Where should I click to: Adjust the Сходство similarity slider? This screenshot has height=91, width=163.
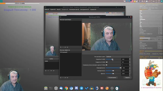pyautogui.click(x=113, y=59)
